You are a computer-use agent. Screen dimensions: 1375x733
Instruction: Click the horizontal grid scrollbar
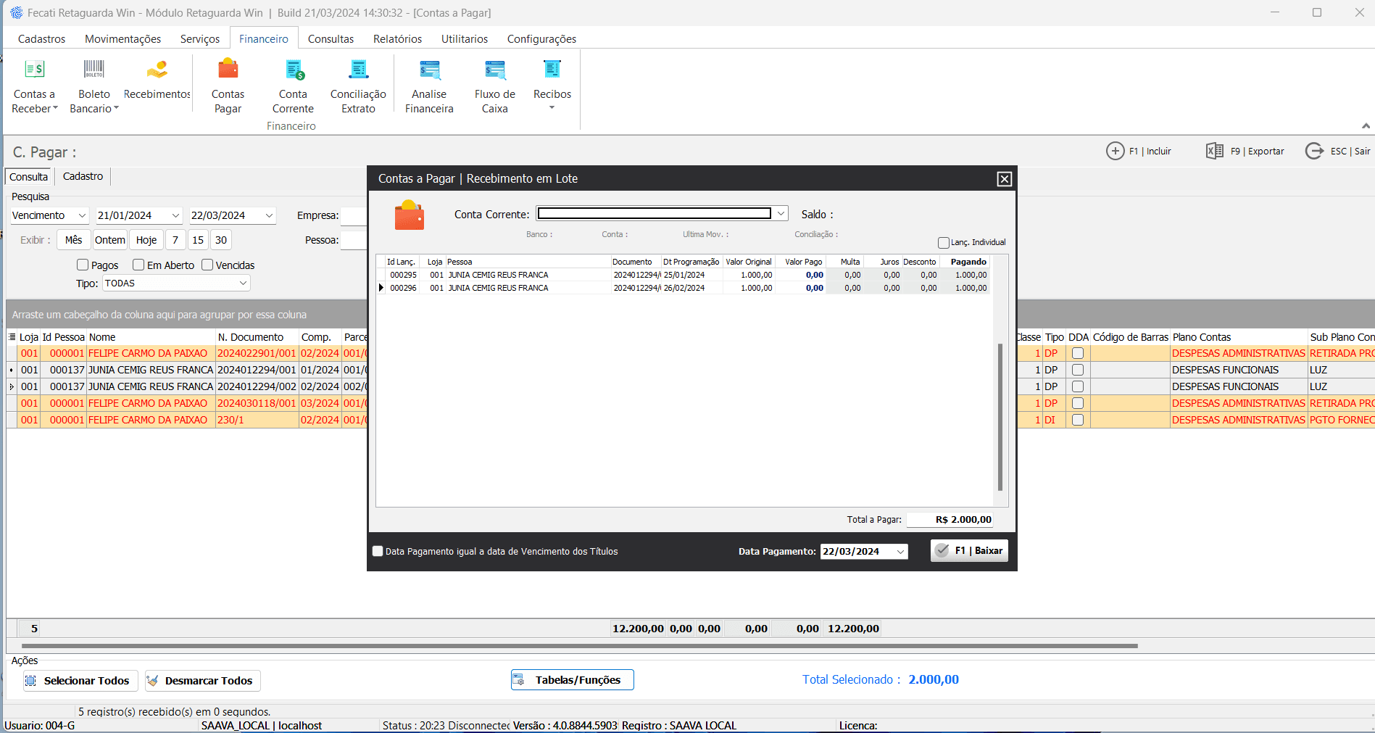(580, 645)
